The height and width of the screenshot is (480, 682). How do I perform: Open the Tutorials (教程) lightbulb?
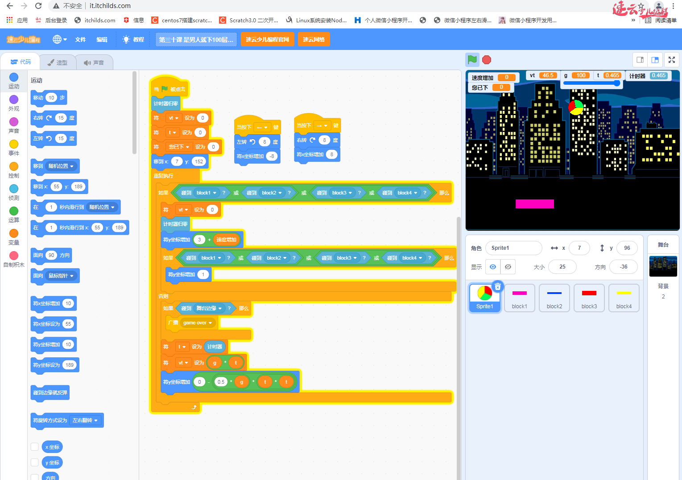133,39
